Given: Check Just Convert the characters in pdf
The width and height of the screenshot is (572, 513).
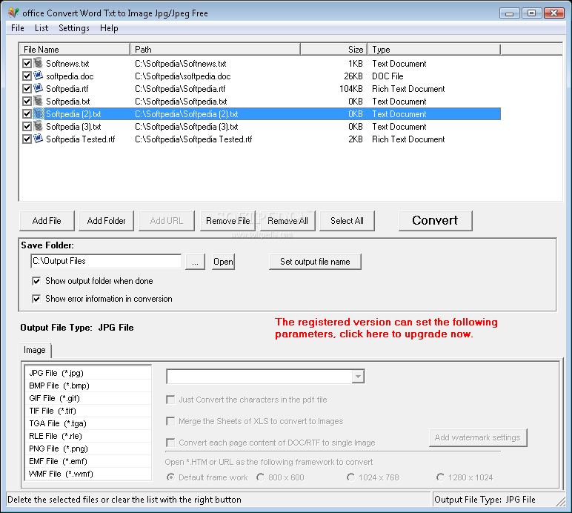Looking at the screenshot, I should (170, 400).
